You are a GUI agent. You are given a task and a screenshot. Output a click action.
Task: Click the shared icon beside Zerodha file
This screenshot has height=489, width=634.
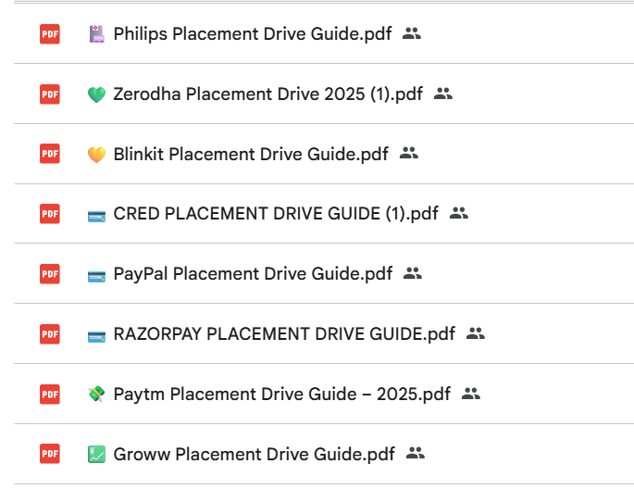443,94
